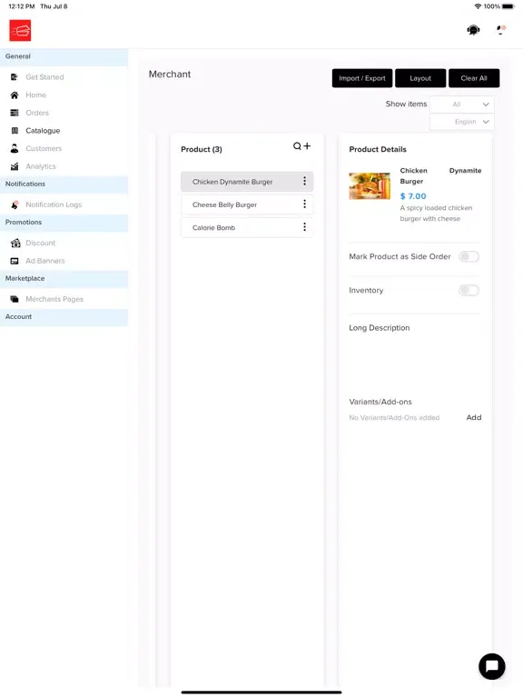Click the Layout button
Image resolution: width=523 pixels, height=698 pixels.
click(420, 78)
